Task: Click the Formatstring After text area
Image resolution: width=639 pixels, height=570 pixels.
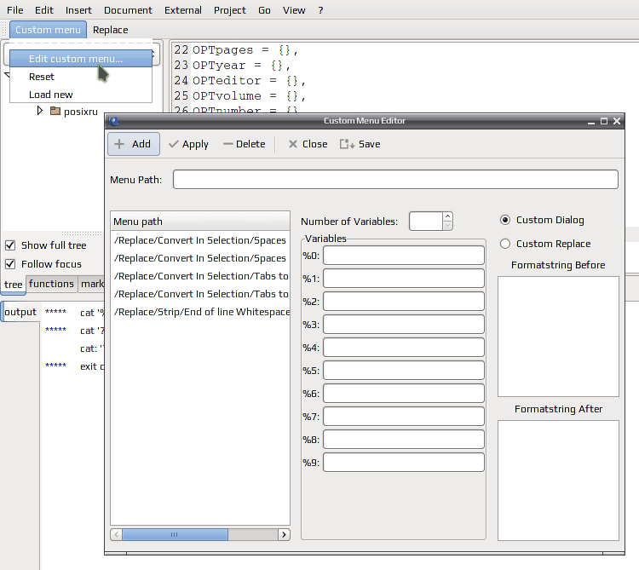Action: click(x=558, y=481)
